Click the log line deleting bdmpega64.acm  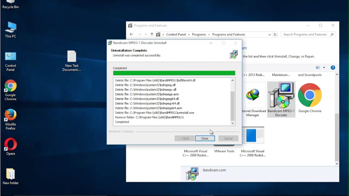pyautogui.click(x=148, y=108)
